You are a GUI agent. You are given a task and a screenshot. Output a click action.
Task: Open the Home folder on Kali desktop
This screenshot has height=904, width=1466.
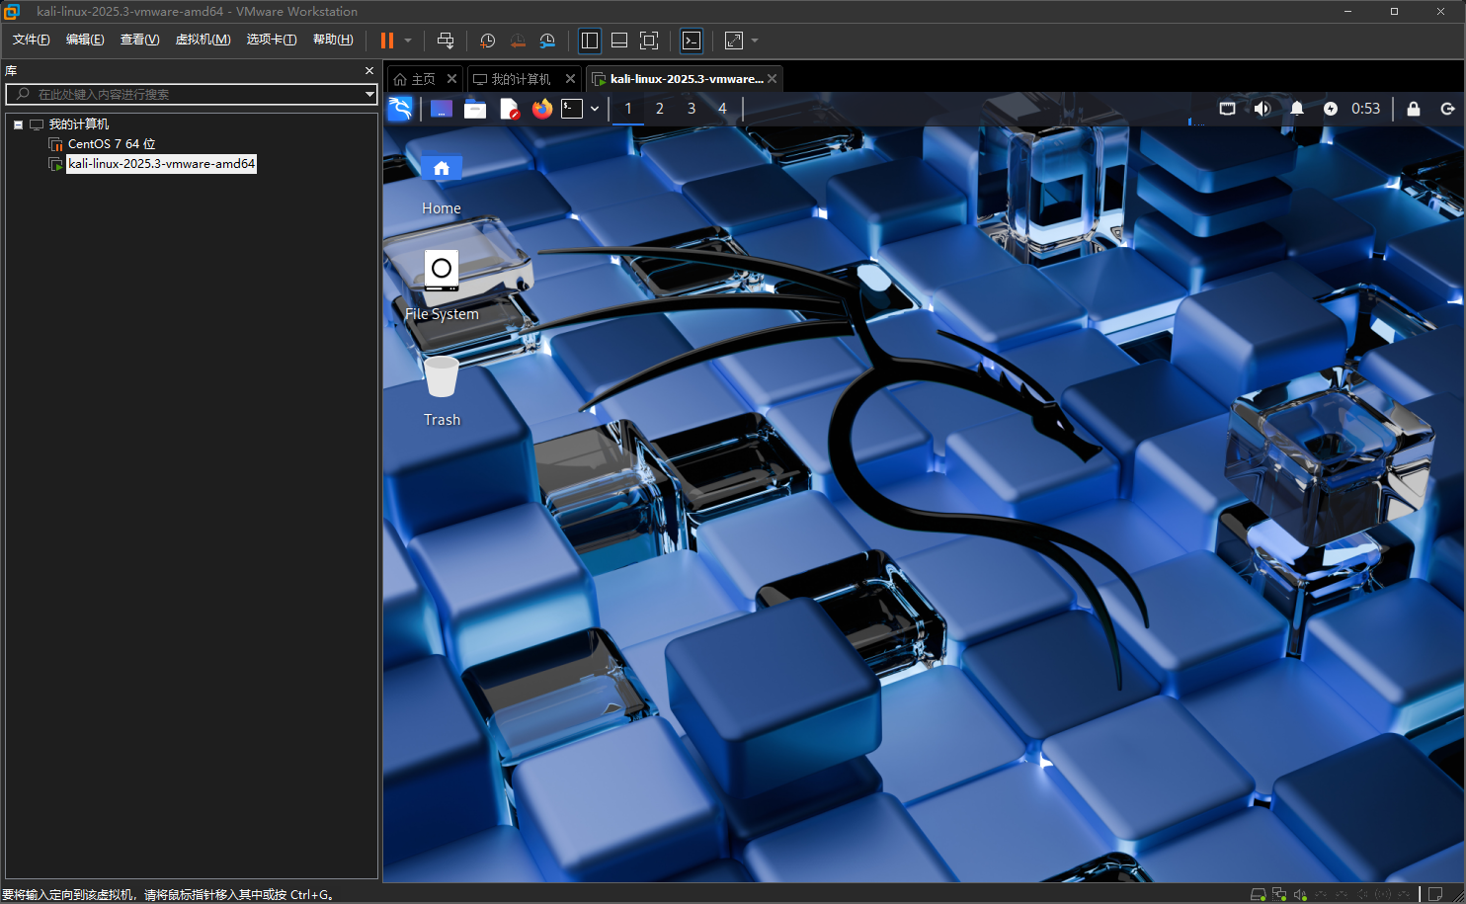tap(442, 184)
